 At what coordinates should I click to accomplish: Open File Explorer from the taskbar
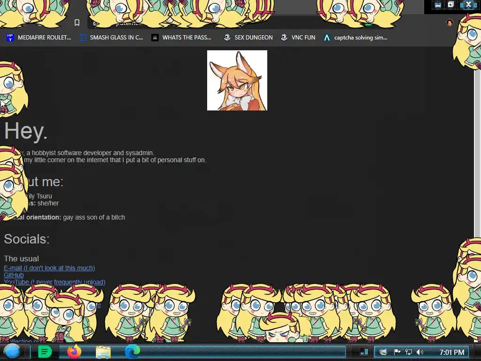103,352
